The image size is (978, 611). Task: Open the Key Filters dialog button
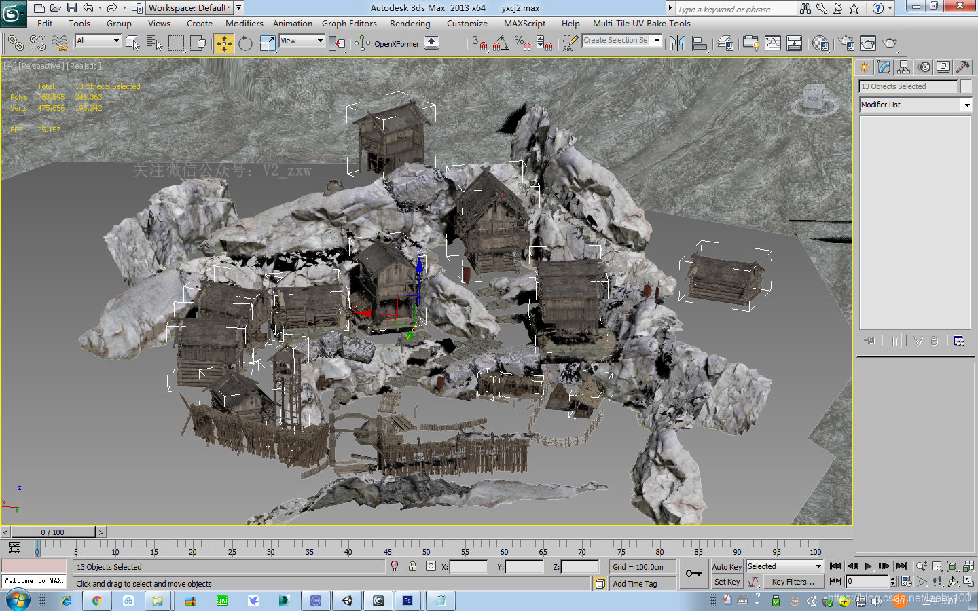[793, 582]
